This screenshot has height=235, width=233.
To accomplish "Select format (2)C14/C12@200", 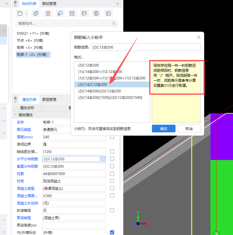I will click(112, 84).
